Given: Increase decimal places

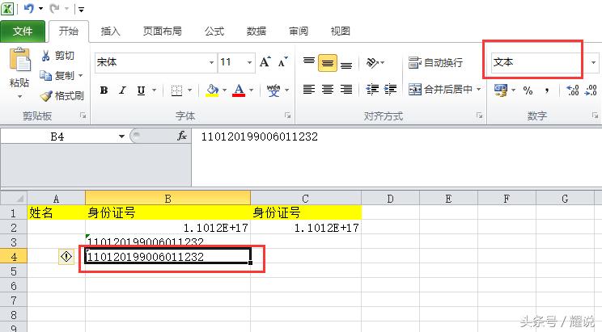Looking at the screenshot, I should pos(573,90).
